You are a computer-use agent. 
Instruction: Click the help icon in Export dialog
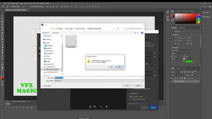coord(142,33)
